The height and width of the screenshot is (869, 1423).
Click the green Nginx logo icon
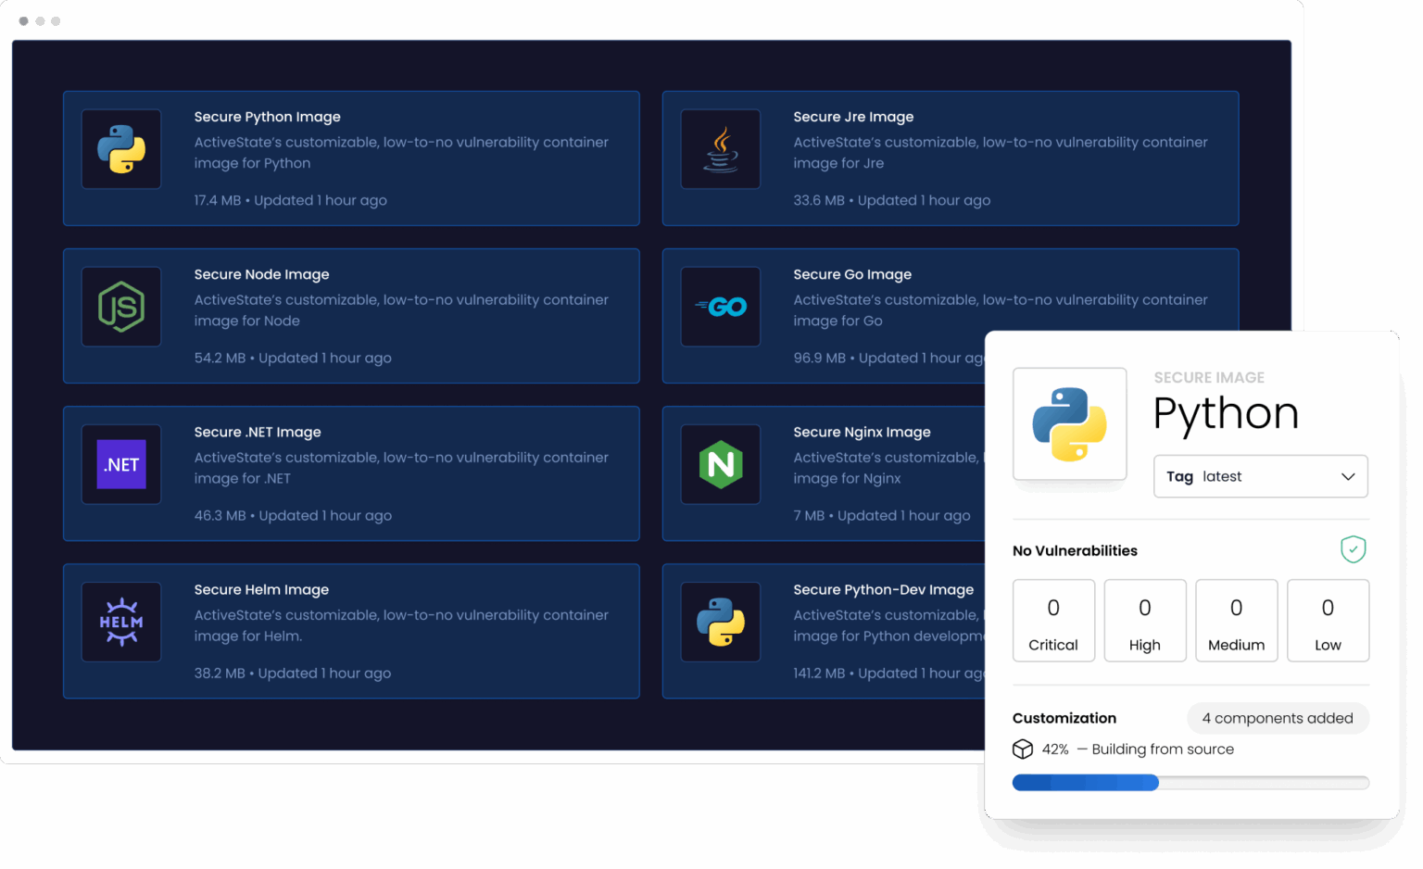coord(721,464)
